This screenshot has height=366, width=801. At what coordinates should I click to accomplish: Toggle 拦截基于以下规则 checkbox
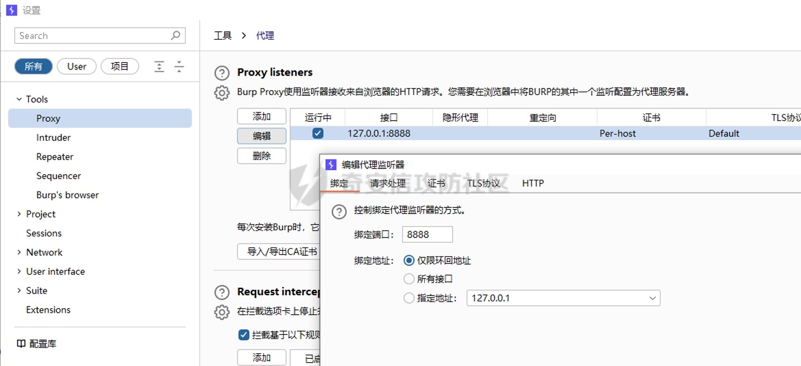tap(244, 335)
